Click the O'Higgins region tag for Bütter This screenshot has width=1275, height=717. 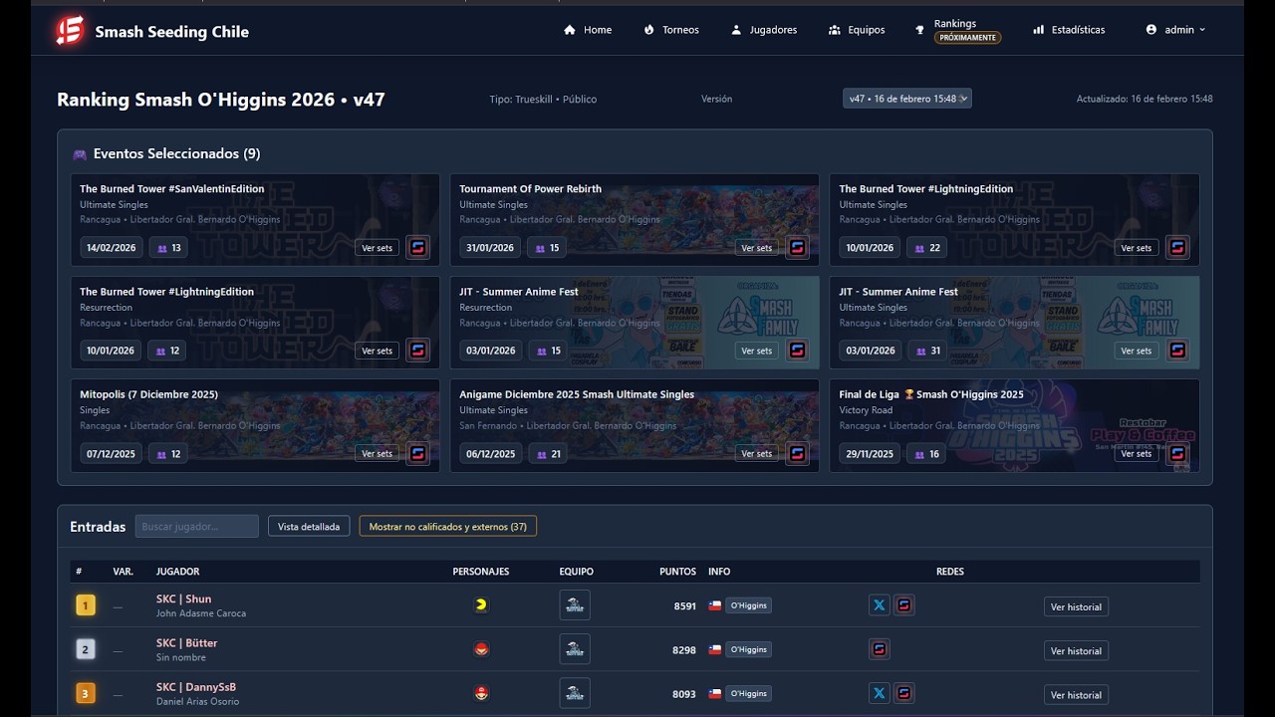(748, 649)
